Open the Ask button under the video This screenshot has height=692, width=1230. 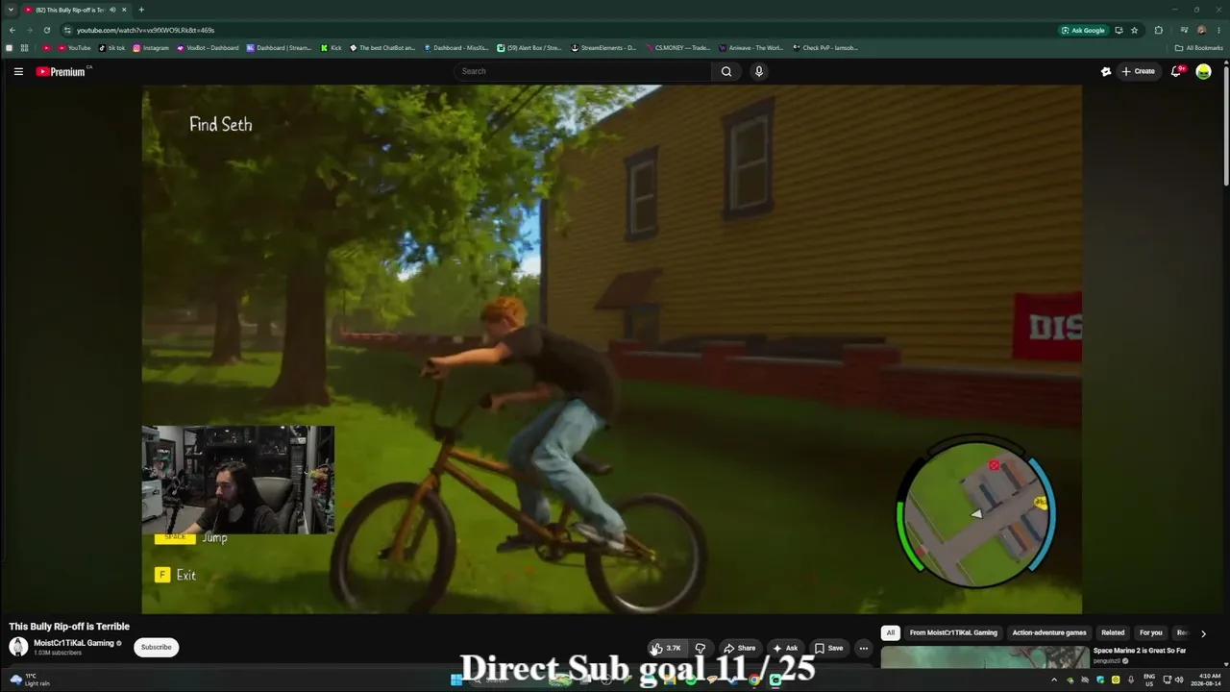tap(785, 648)
